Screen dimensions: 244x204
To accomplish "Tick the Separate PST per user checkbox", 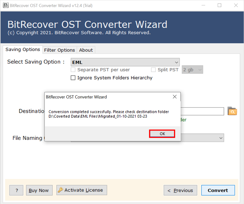I will 73,70.
